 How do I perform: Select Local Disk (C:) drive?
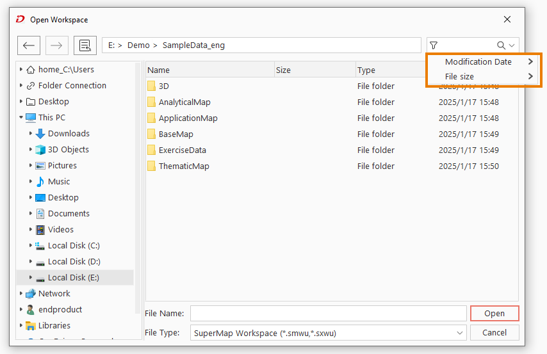pyautogui.click(x=73, y=246)
